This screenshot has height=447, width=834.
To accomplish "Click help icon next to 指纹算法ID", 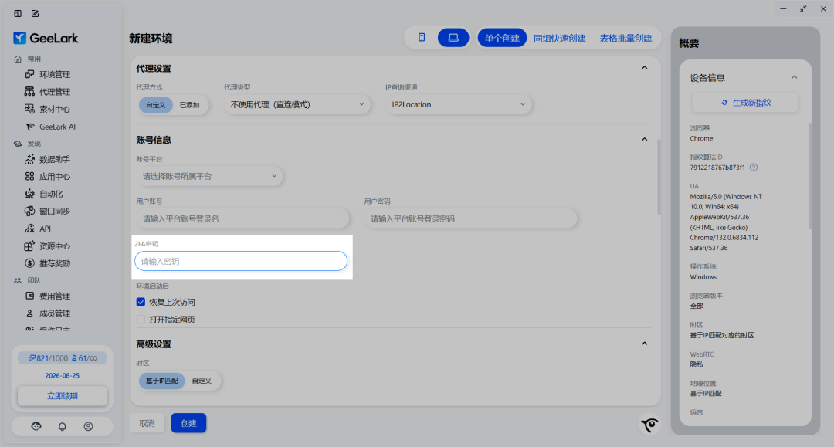I will click(754, 168).
